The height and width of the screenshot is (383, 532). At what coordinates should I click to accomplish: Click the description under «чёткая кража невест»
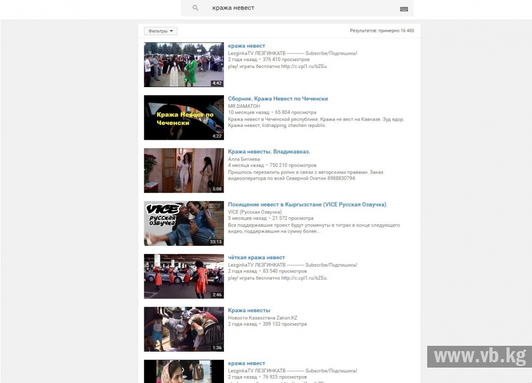(x=278, y=278)
